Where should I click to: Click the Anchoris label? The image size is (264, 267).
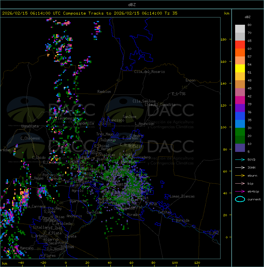[x=74, y=216]
